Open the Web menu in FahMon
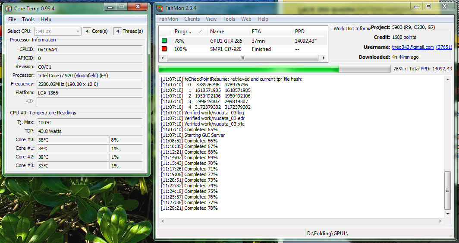Viewport: 459px width, 243px height. click(x=246, y=19)
